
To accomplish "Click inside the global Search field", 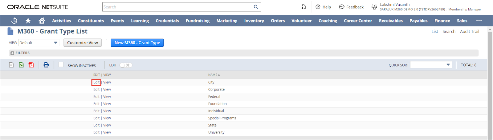I will (x=177, y=7).
